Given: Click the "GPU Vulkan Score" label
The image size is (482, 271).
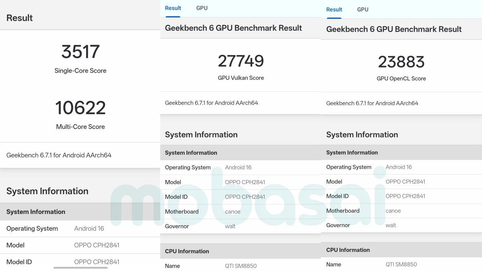Looking at the screenshot, I should pos(241,78).
